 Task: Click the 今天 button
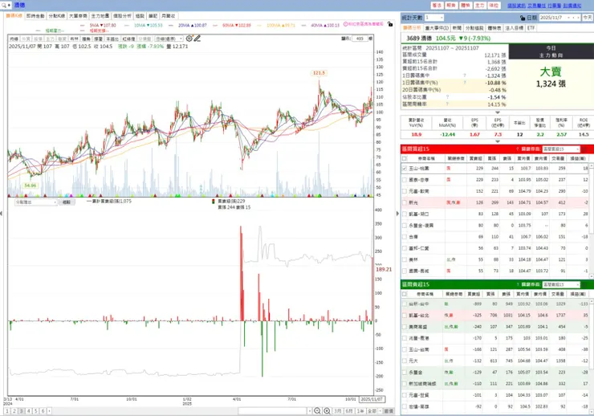(588, 18)
